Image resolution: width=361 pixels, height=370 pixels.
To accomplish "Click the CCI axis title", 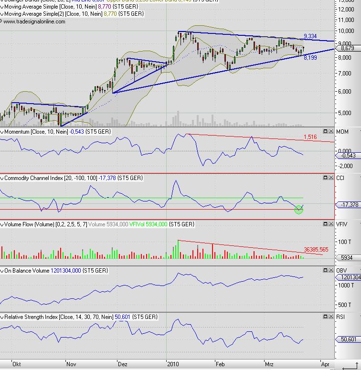I will click(340, 178).
